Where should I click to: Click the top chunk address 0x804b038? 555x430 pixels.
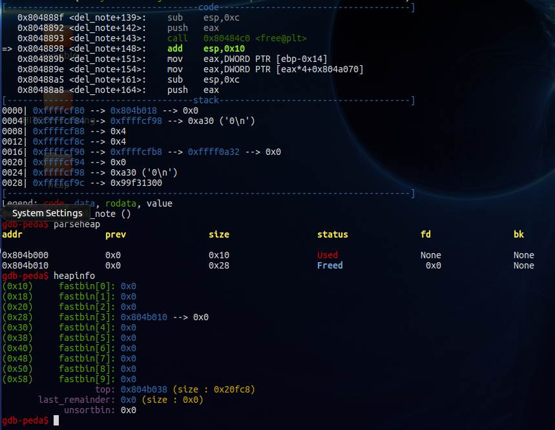tap(144, 390)
